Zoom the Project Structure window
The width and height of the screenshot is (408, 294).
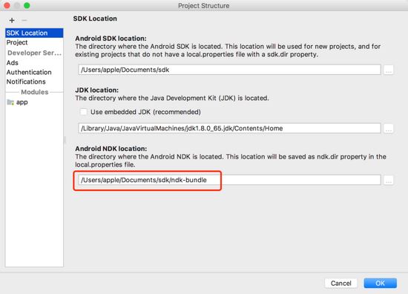point(27,5)
